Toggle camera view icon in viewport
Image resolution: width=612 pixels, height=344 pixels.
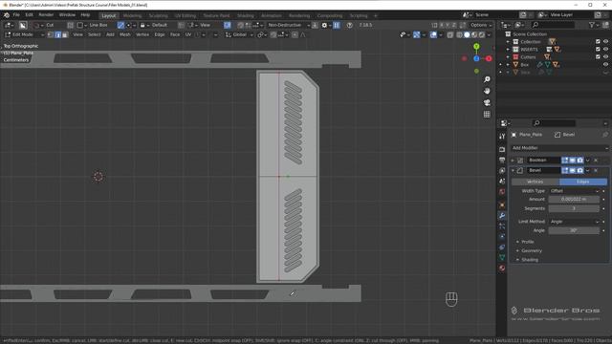(487, 102)
